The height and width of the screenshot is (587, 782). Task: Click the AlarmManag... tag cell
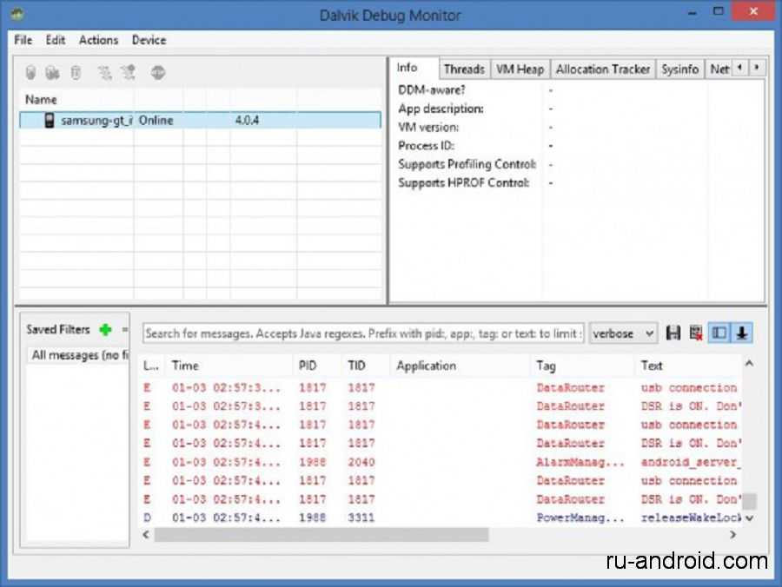[x=580, y=462]
